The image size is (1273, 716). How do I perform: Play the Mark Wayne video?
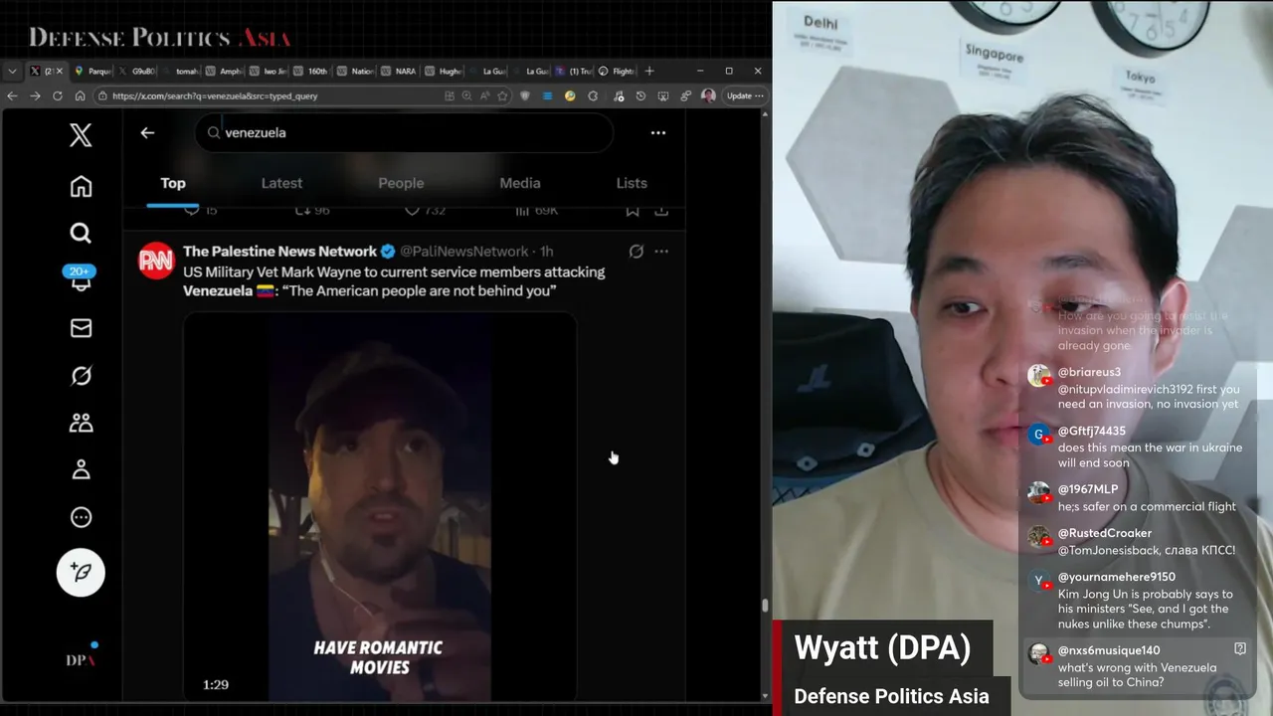[x=379, y=506]
